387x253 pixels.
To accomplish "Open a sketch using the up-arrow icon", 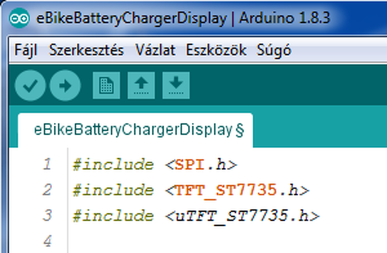I will click(x=141, y=85).
